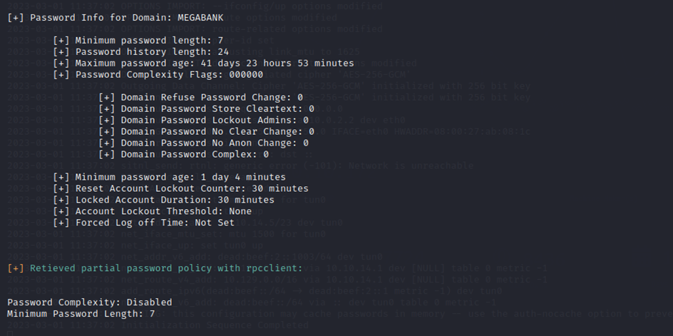Select 'Forced Log off Time: Not Set'
The width and height of the screenshot is (673, 336).
point(143,223)
